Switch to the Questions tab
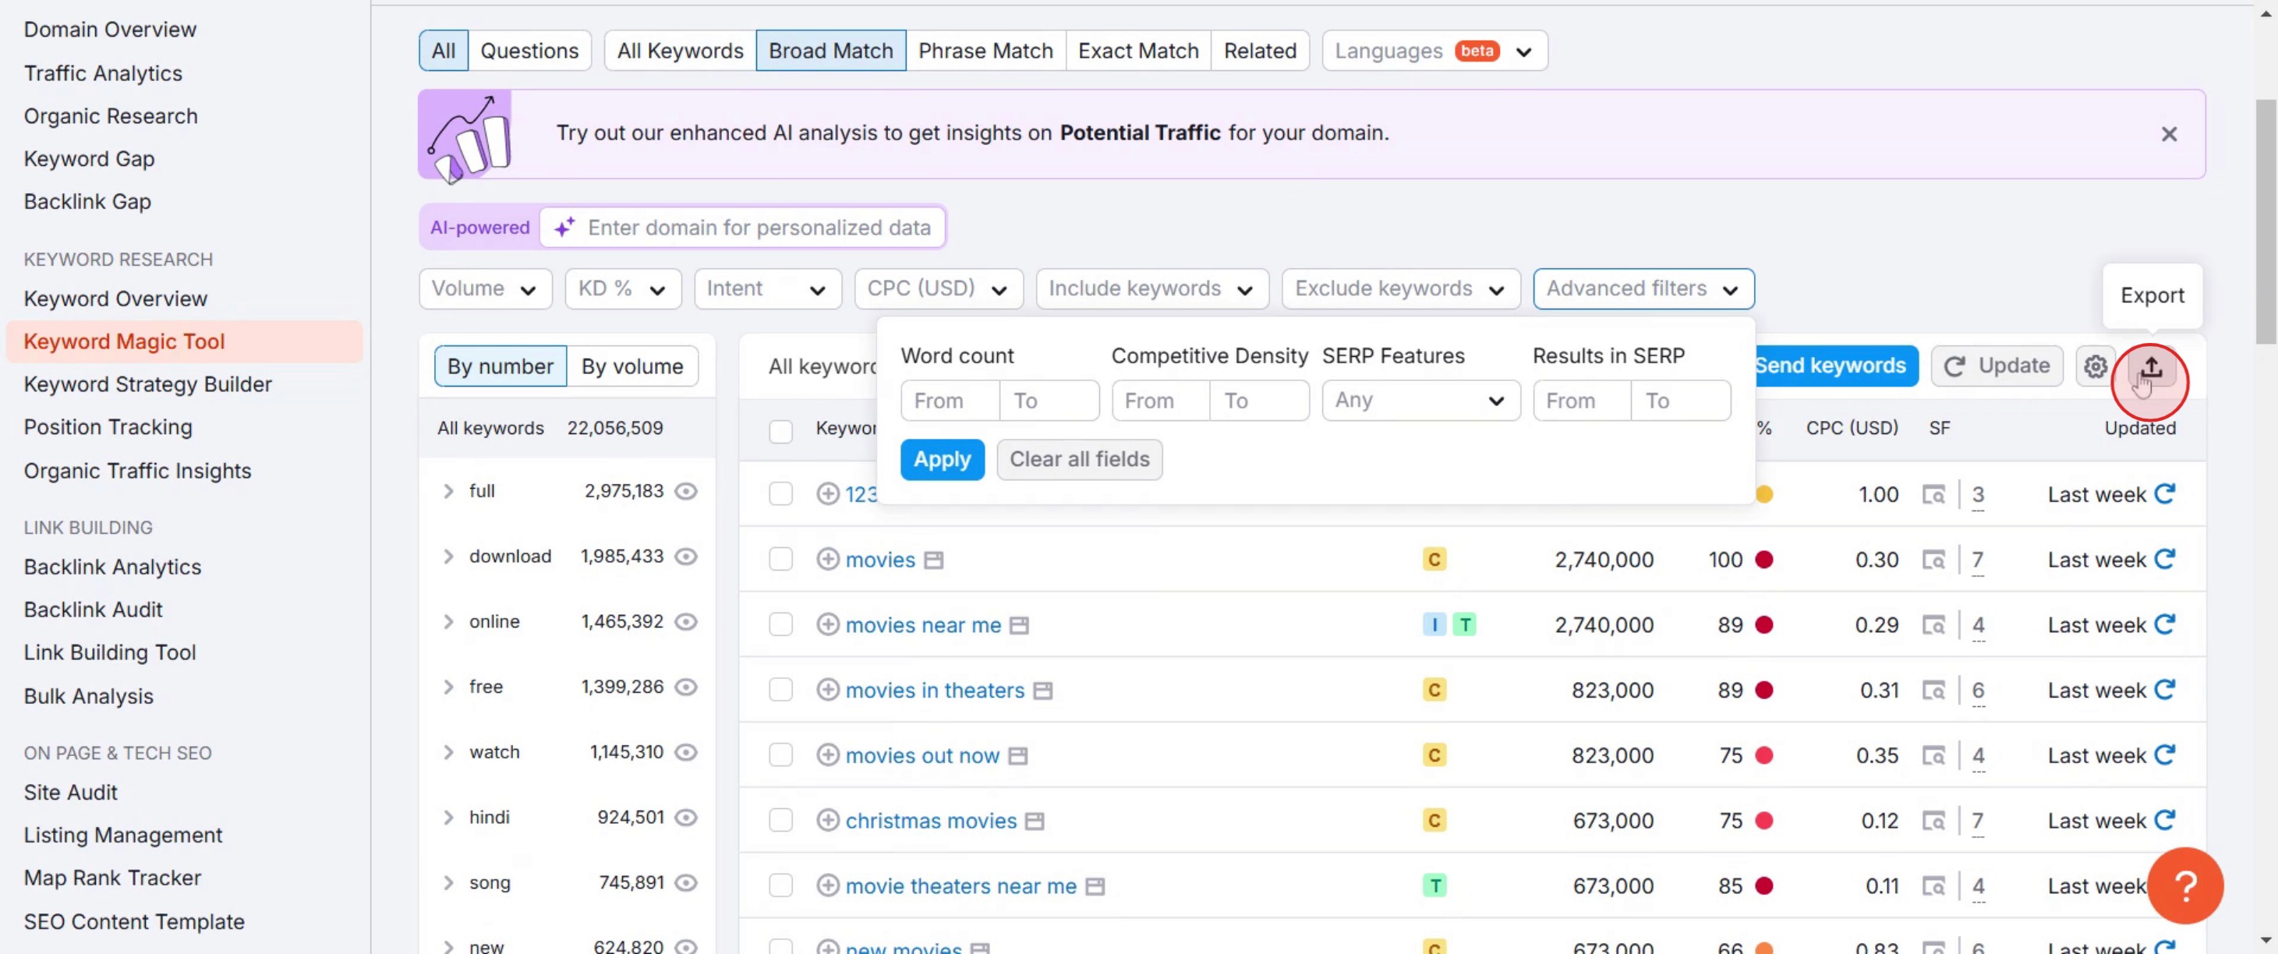This screenshot has height=954, width=2278. point(529,51)
